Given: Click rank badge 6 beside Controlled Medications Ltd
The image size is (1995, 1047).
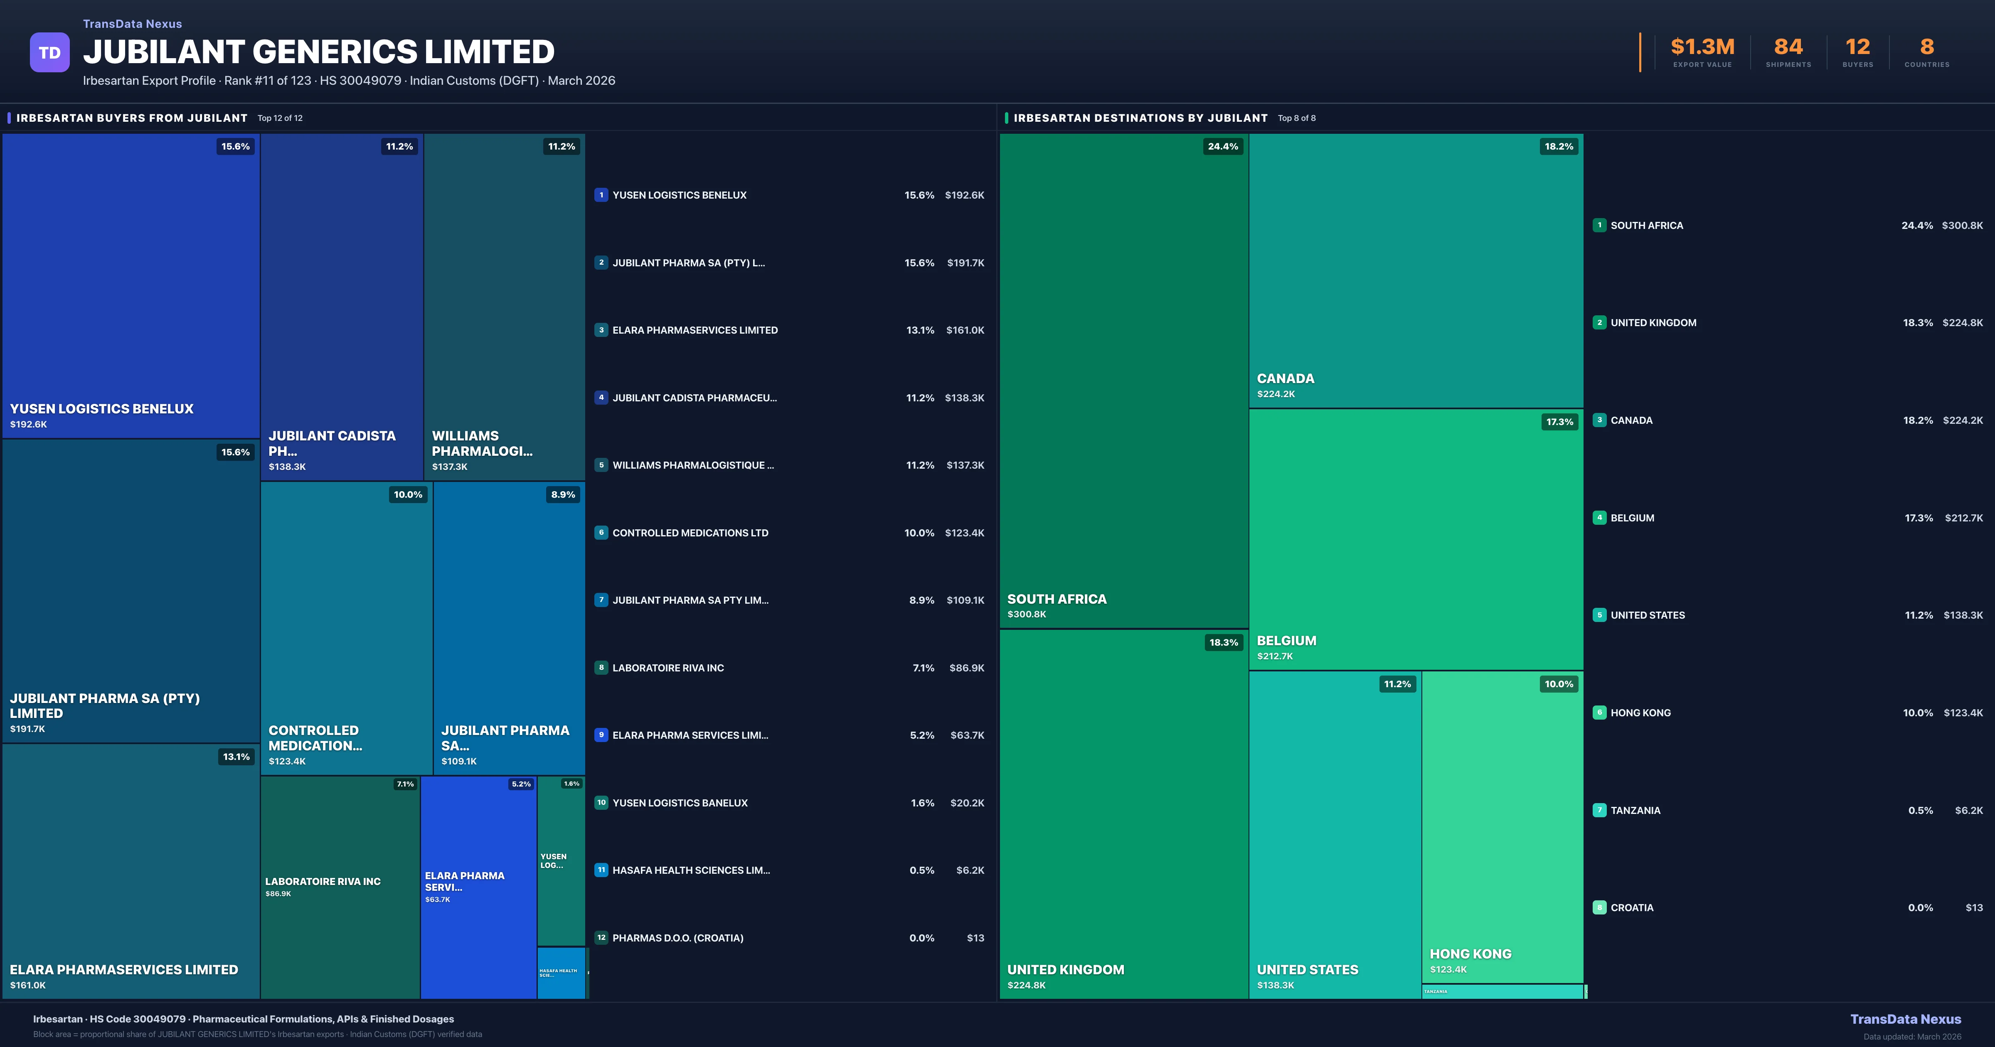Looking at the screenshot, I should click(601, 533).
